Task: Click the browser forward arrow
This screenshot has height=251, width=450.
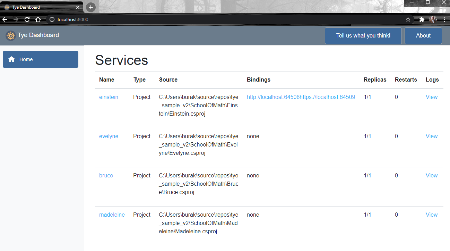Action: coord(16,19)
